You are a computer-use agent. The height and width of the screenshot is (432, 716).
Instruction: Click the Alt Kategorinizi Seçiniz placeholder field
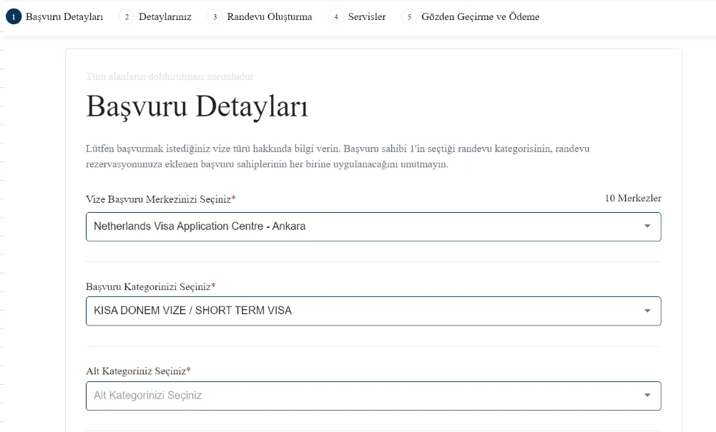tap(286, 395)
